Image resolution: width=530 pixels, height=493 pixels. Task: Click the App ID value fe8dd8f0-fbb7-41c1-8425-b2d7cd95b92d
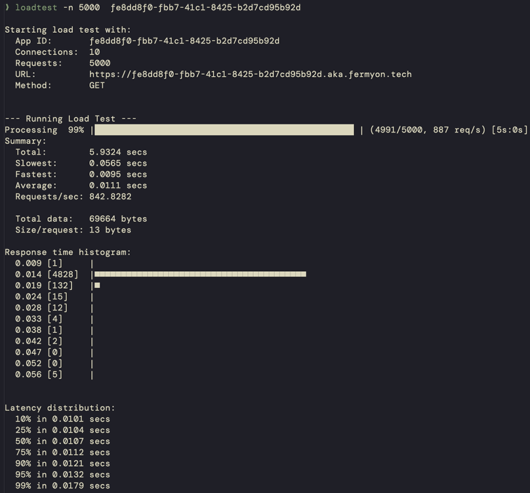click(x=184, y=41)
